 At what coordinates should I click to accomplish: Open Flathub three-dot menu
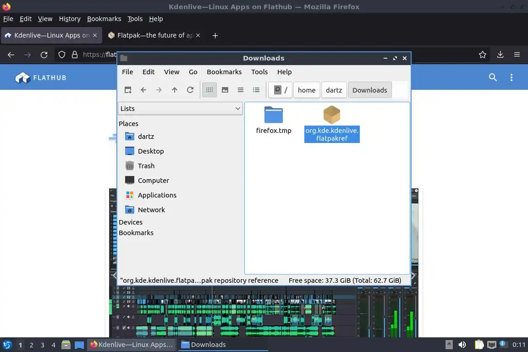[511, 77]
